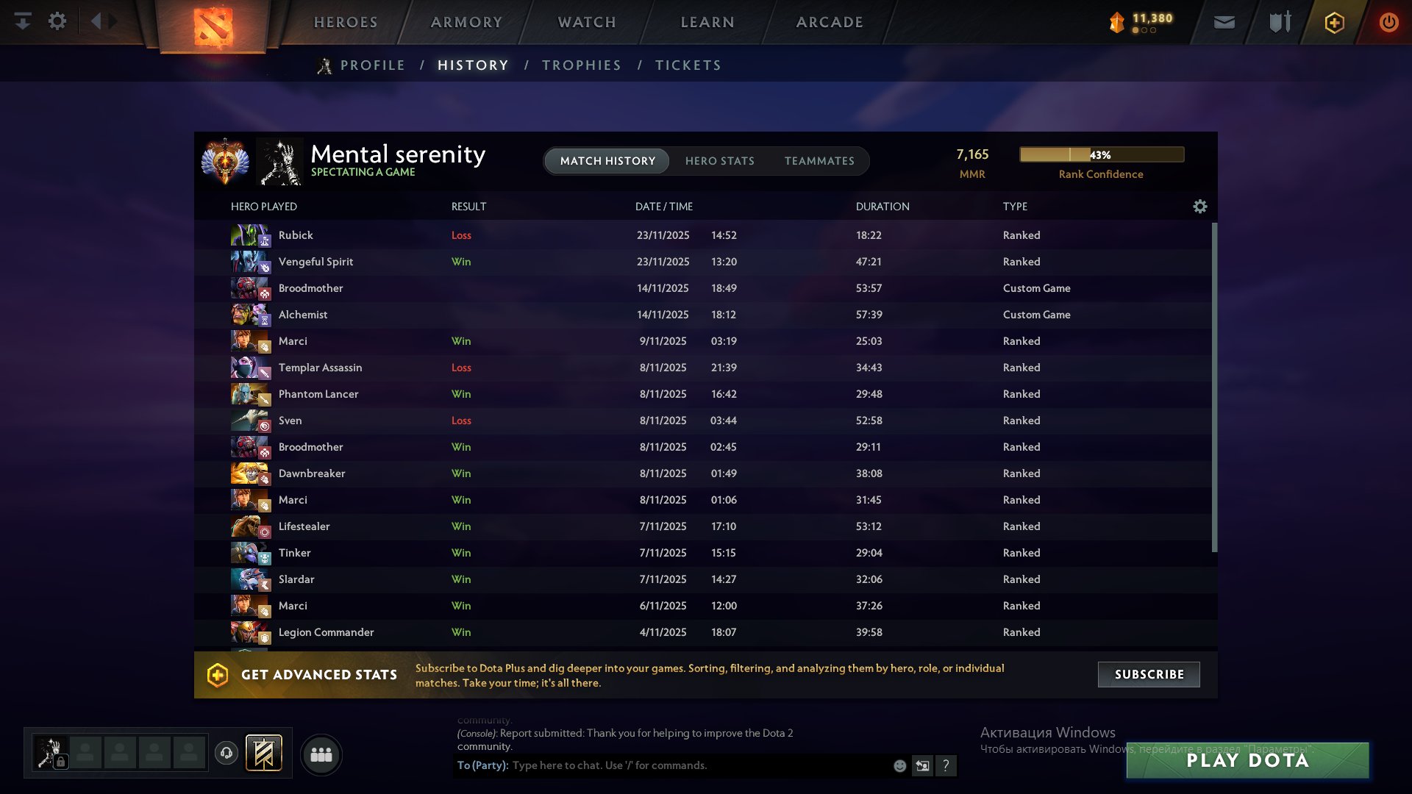Open the match history column settings gear
This screenshot has width=1412, height=794.
pyautogui.click(x=1199, y=207)
